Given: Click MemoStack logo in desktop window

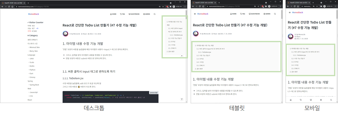Looking at the screenshot, I should 34,14.
